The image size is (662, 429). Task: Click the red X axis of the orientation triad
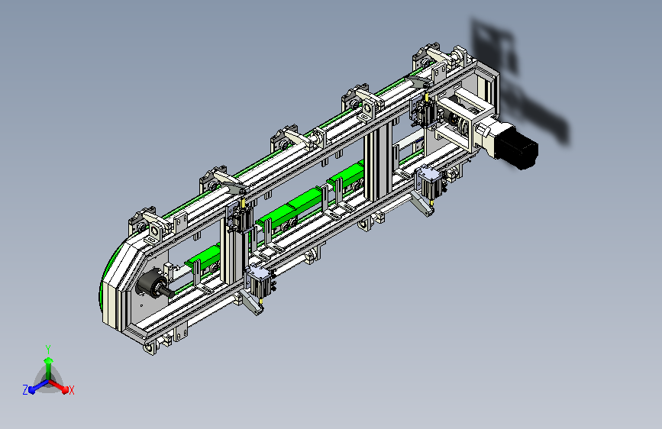click(60, 386)
